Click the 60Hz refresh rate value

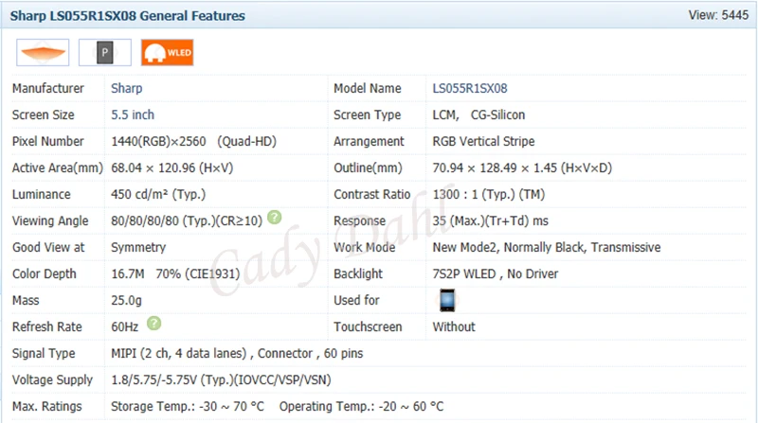(125, 326)
